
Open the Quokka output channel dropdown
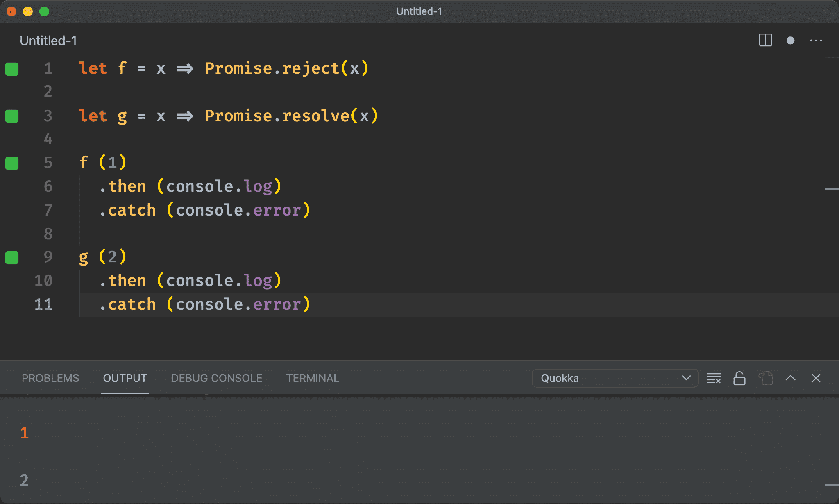click(x=615, y=378)
